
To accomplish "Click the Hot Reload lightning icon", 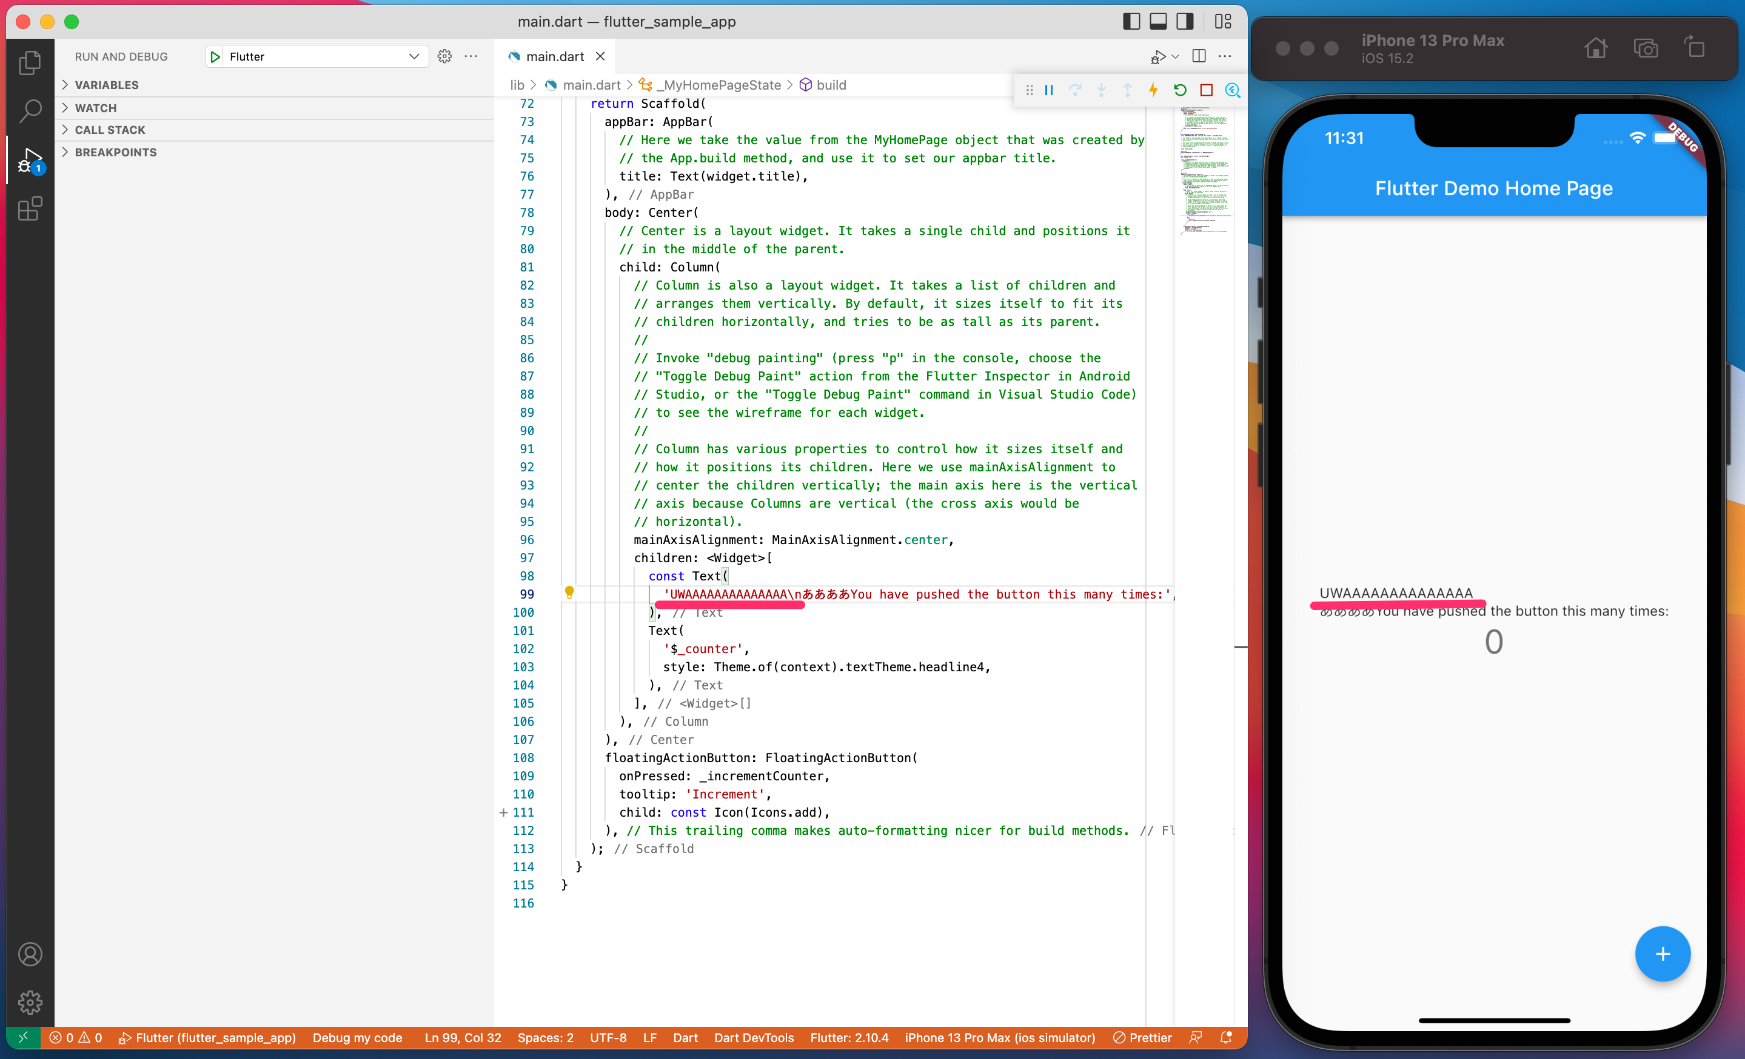I will tap(1154, 90).
